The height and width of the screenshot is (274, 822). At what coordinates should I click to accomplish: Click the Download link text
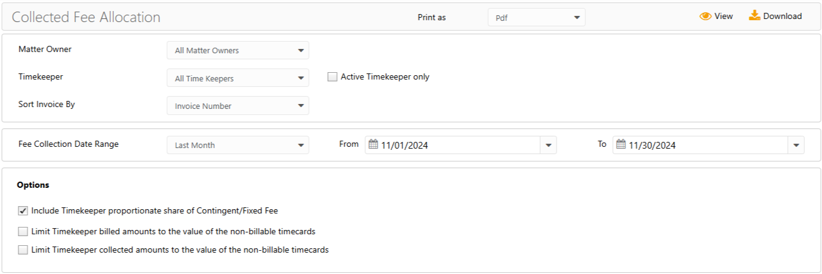(x=782, y=17)
